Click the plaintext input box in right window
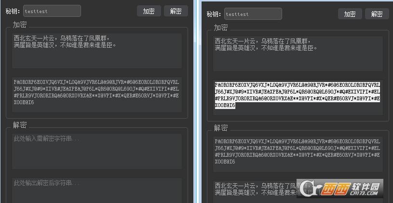Image resolution: width=393 pixels, height=203 pixels. [x=298, y=54]
